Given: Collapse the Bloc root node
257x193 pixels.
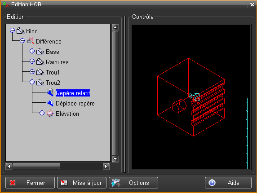Looking at the screenshot, I should [12, 30].
